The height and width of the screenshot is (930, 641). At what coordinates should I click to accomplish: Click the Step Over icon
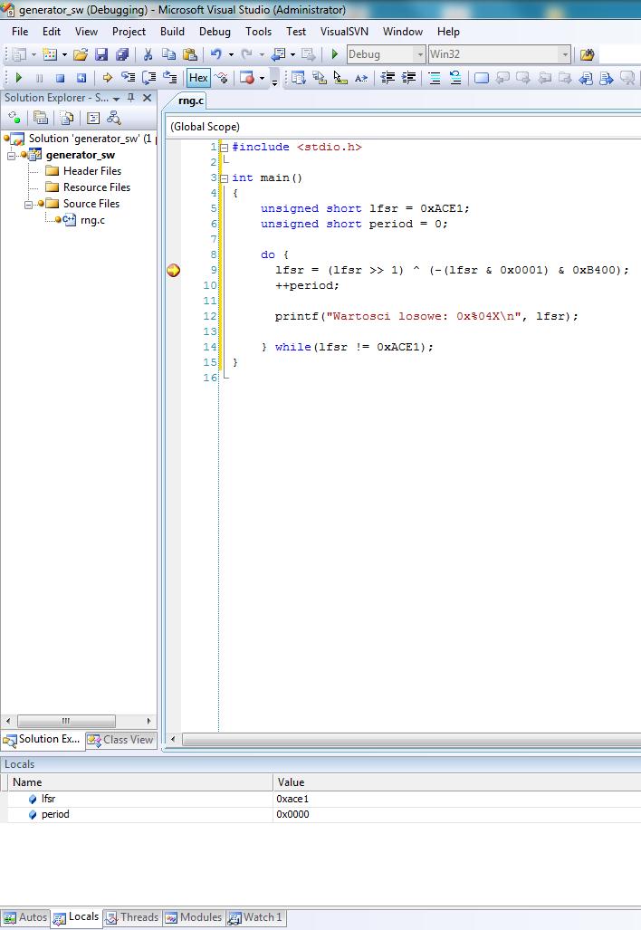148,78
